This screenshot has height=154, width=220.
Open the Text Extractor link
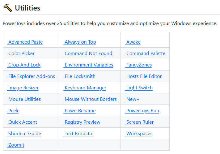point(79,134)
